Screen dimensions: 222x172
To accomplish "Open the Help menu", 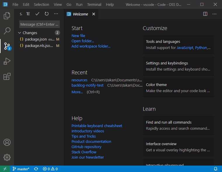I will point(110,5).
